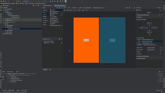This screenshot has height=93, width=165.
Task: Toggle the autoconnect magnet icon
Action: (68, 10)
